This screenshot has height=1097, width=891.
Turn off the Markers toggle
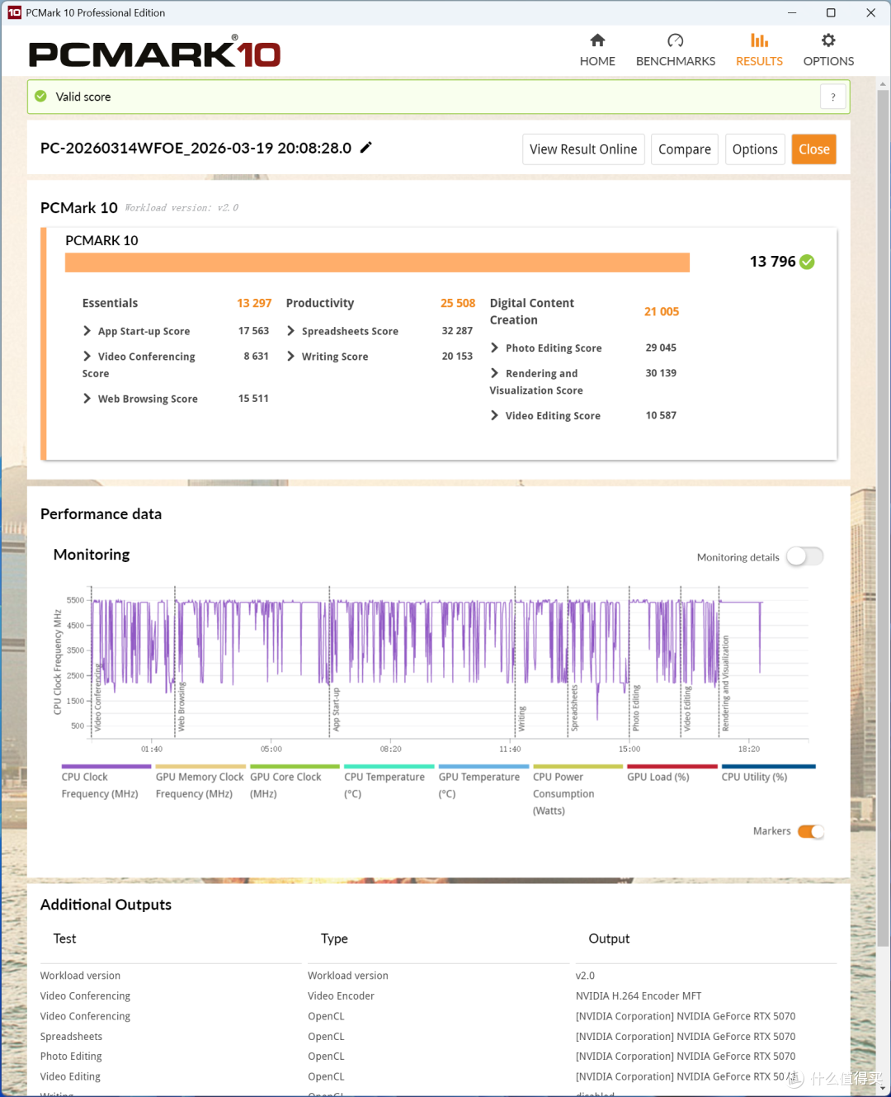click(x=811, y=831)
